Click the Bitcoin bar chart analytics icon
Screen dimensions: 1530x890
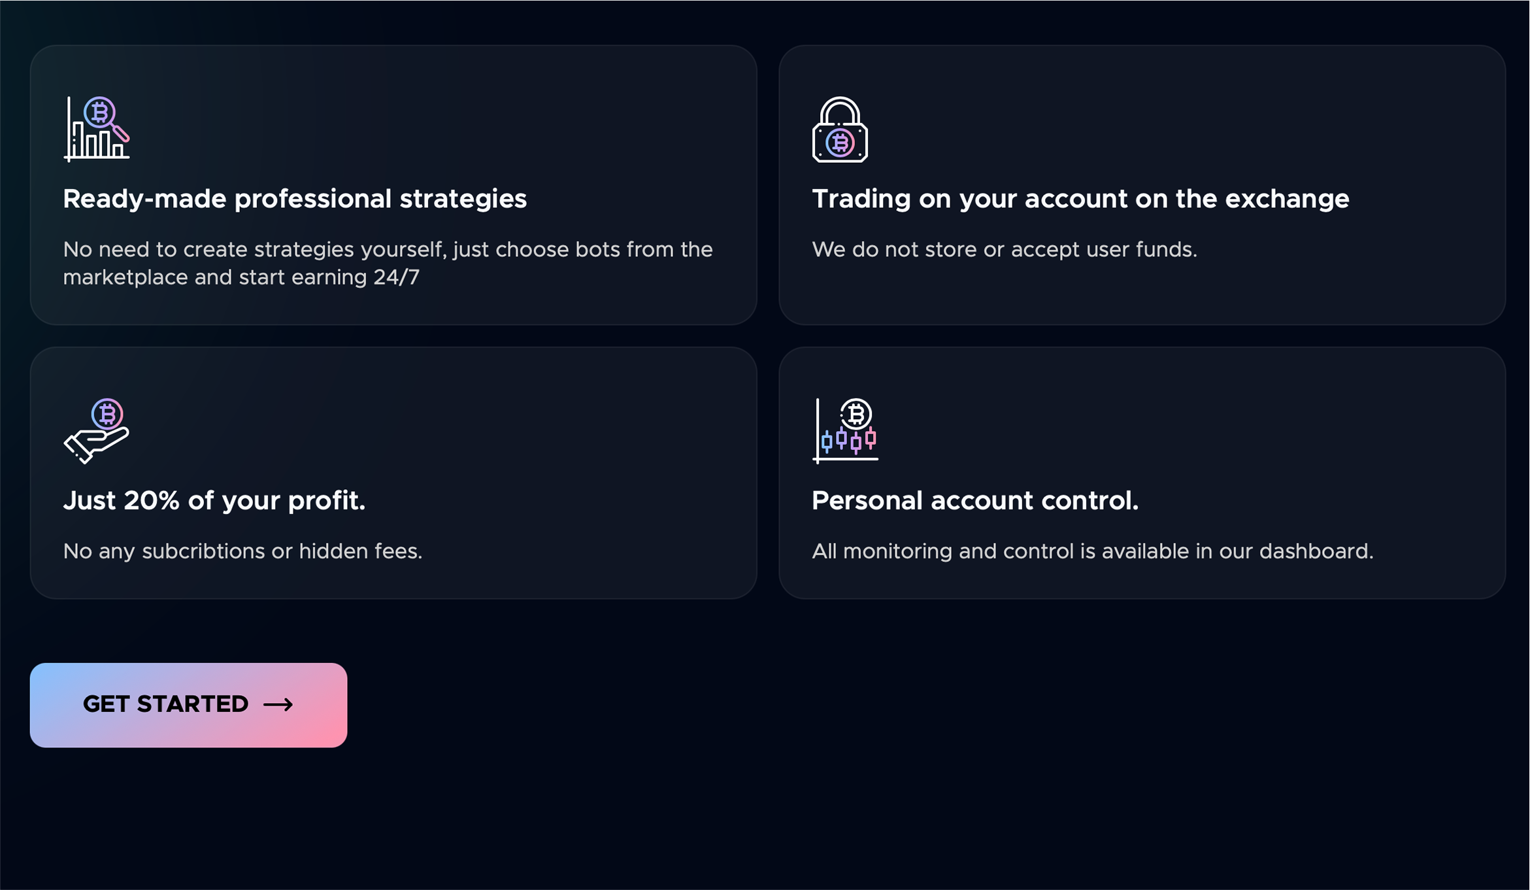(x=96, y=129)
